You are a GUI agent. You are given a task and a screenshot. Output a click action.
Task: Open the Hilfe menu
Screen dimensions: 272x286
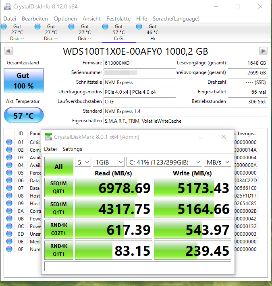tap(141, 19)
